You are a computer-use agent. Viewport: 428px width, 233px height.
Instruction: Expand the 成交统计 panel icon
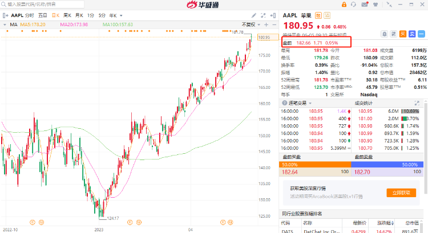click(x=417, y=103)
